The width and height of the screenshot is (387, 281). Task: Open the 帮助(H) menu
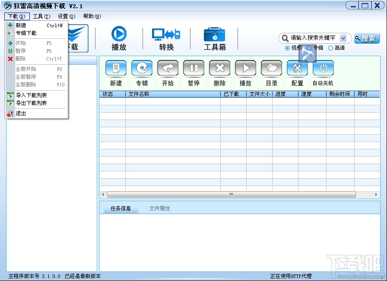pyautogui.click(x=92, y=16)
